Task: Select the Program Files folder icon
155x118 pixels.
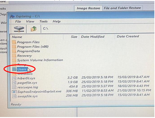Action: coord(14,42)
